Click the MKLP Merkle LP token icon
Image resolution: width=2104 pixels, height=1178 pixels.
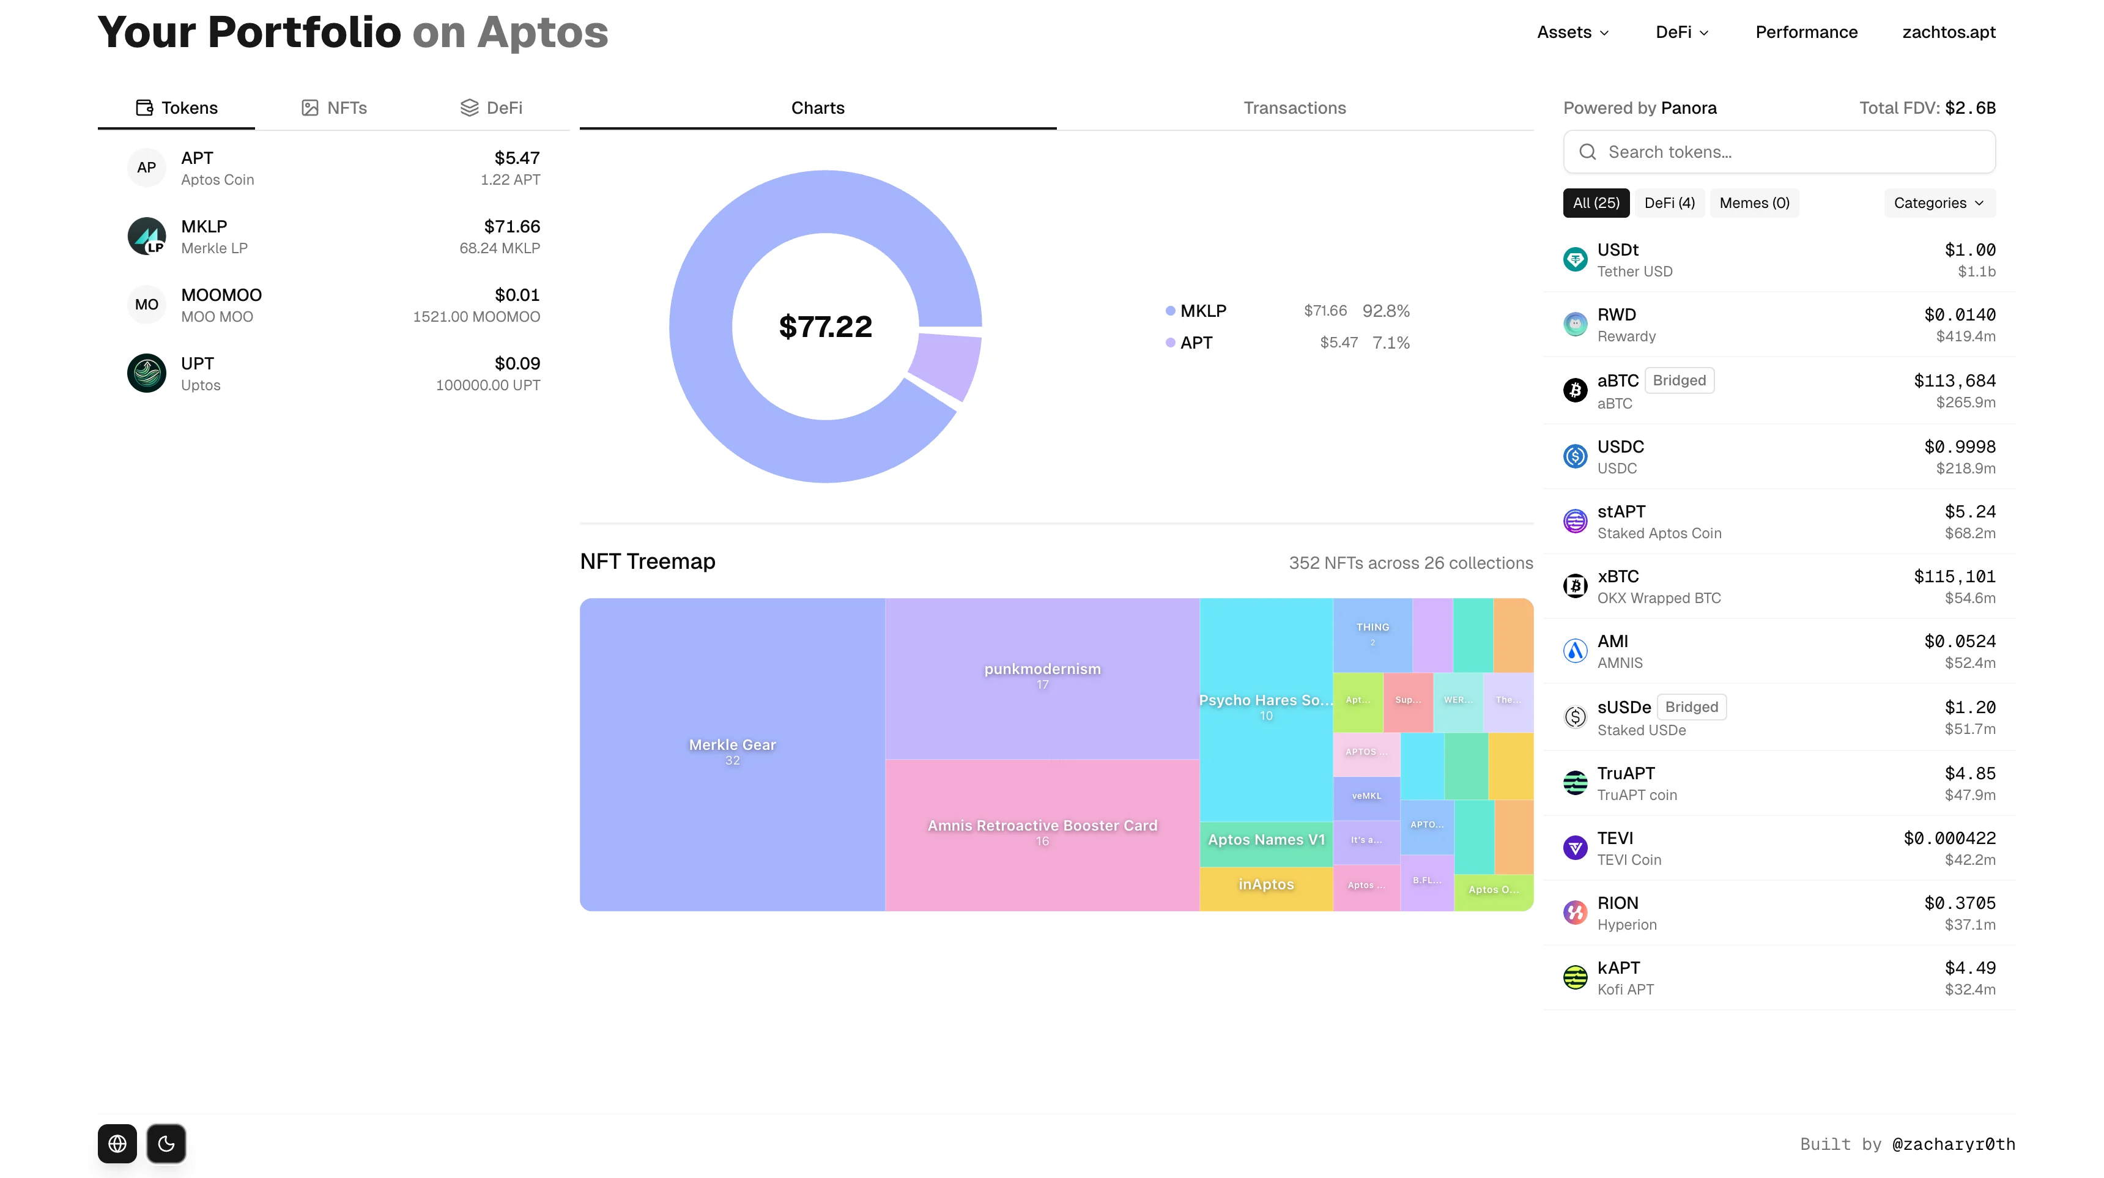146,236
